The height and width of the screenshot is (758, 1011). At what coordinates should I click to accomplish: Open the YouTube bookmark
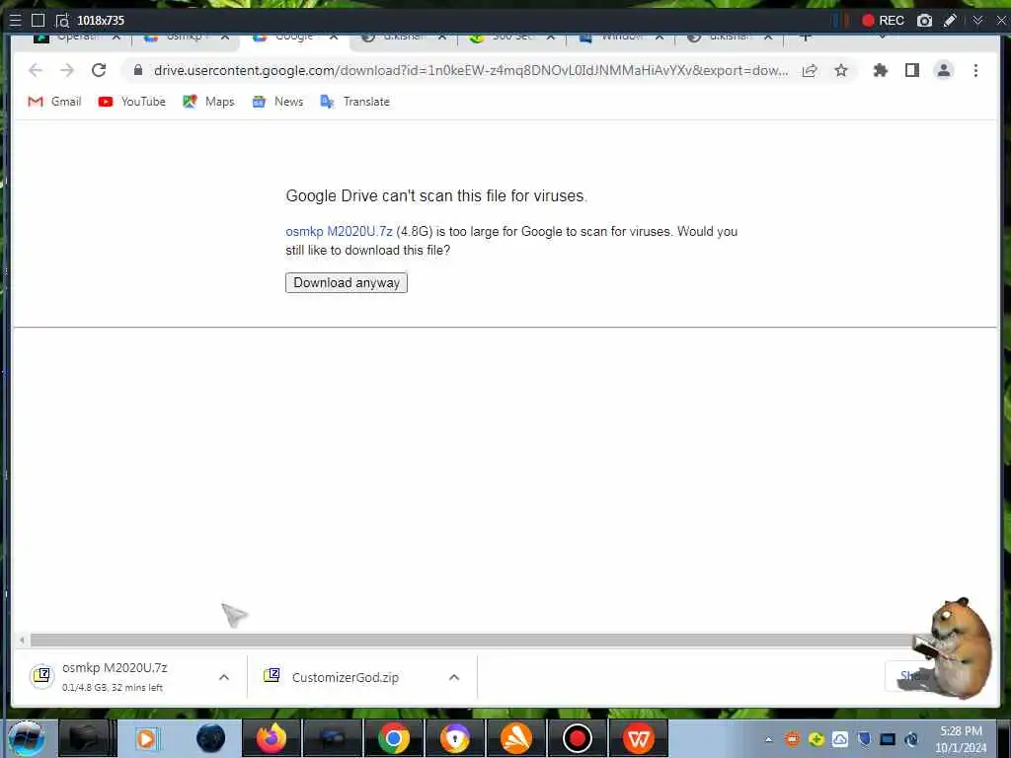click(x=132, y=102)
